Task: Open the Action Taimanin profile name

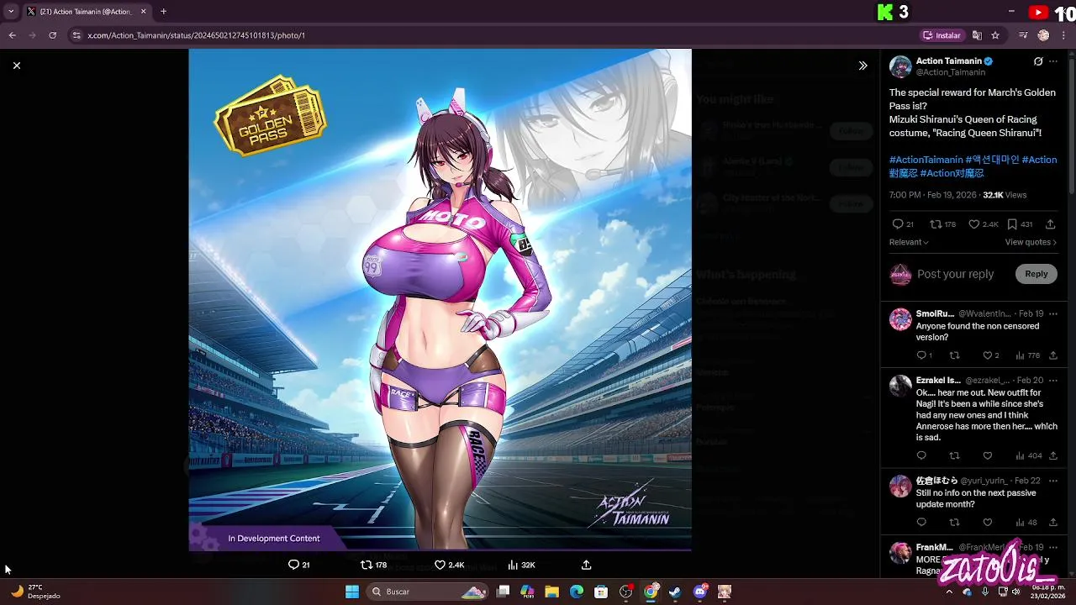Action: [x=948, y=61]
